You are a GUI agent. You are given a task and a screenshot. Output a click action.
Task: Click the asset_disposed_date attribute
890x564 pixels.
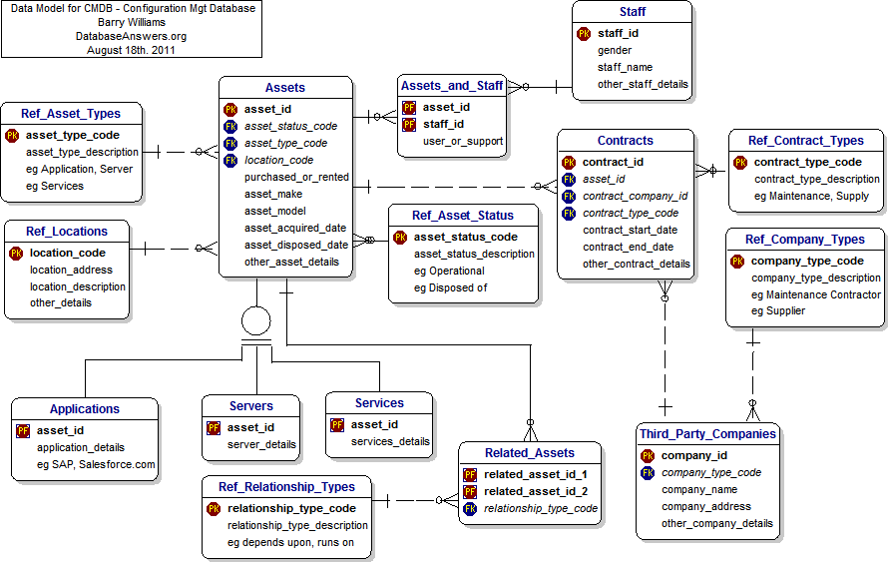point(296,245)
